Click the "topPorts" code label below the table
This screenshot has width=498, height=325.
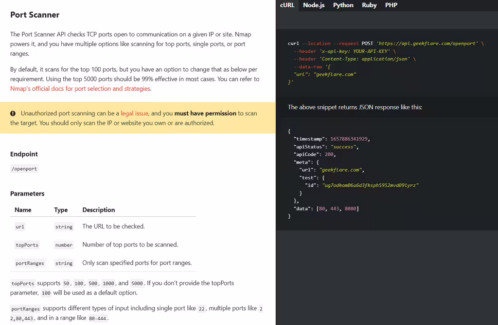coord(22,283)
